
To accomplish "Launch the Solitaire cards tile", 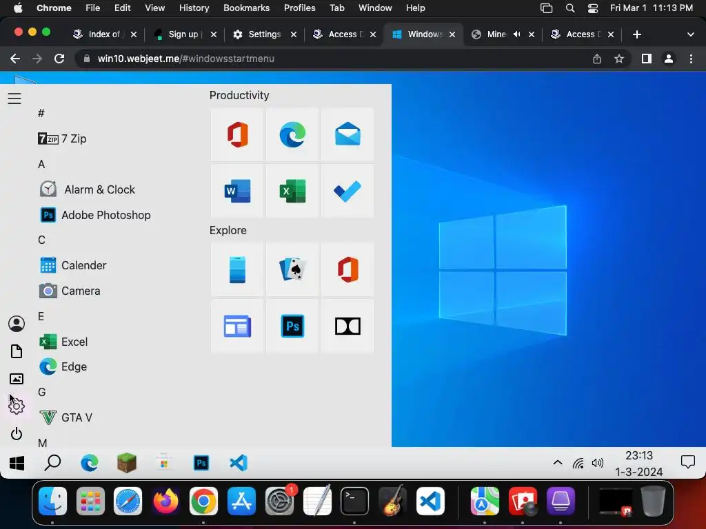I will pos(292,269).
